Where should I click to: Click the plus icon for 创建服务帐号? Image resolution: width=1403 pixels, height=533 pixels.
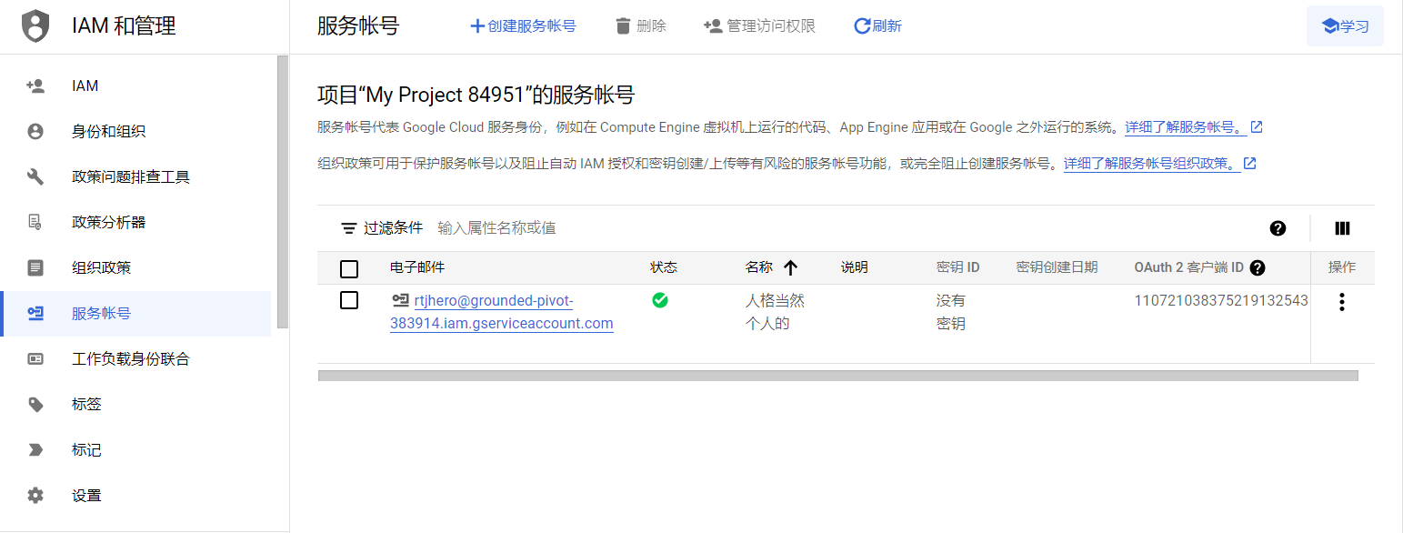(477, 26)
